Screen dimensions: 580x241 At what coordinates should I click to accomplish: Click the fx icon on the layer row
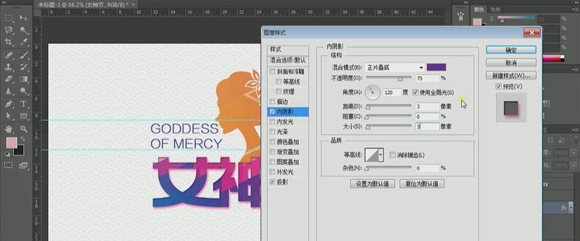[x=564, y=208]
